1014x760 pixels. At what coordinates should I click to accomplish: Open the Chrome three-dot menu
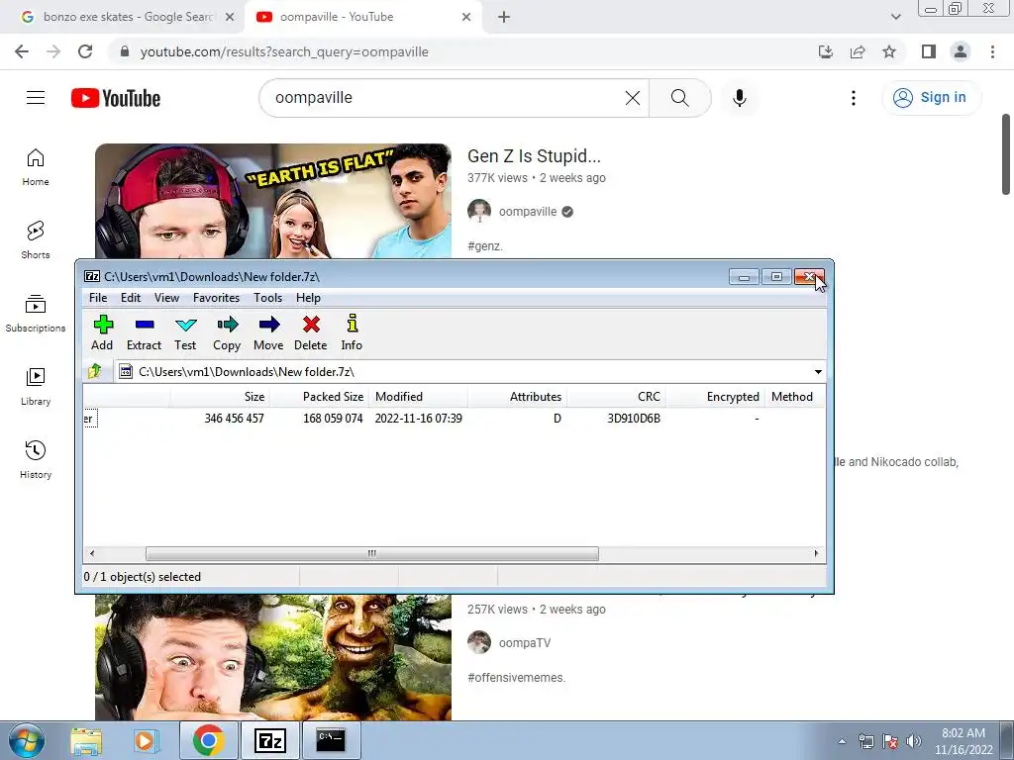[992, 51]
